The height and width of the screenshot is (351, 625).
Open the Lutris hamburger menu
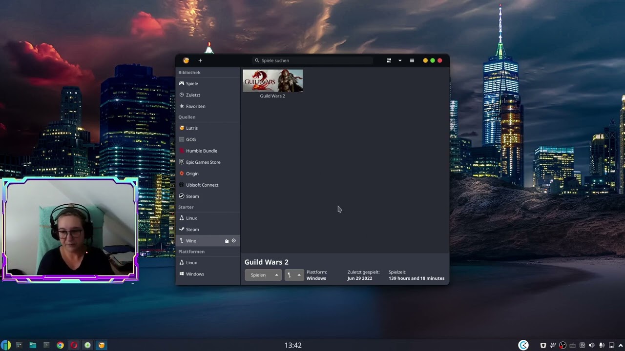412,60
